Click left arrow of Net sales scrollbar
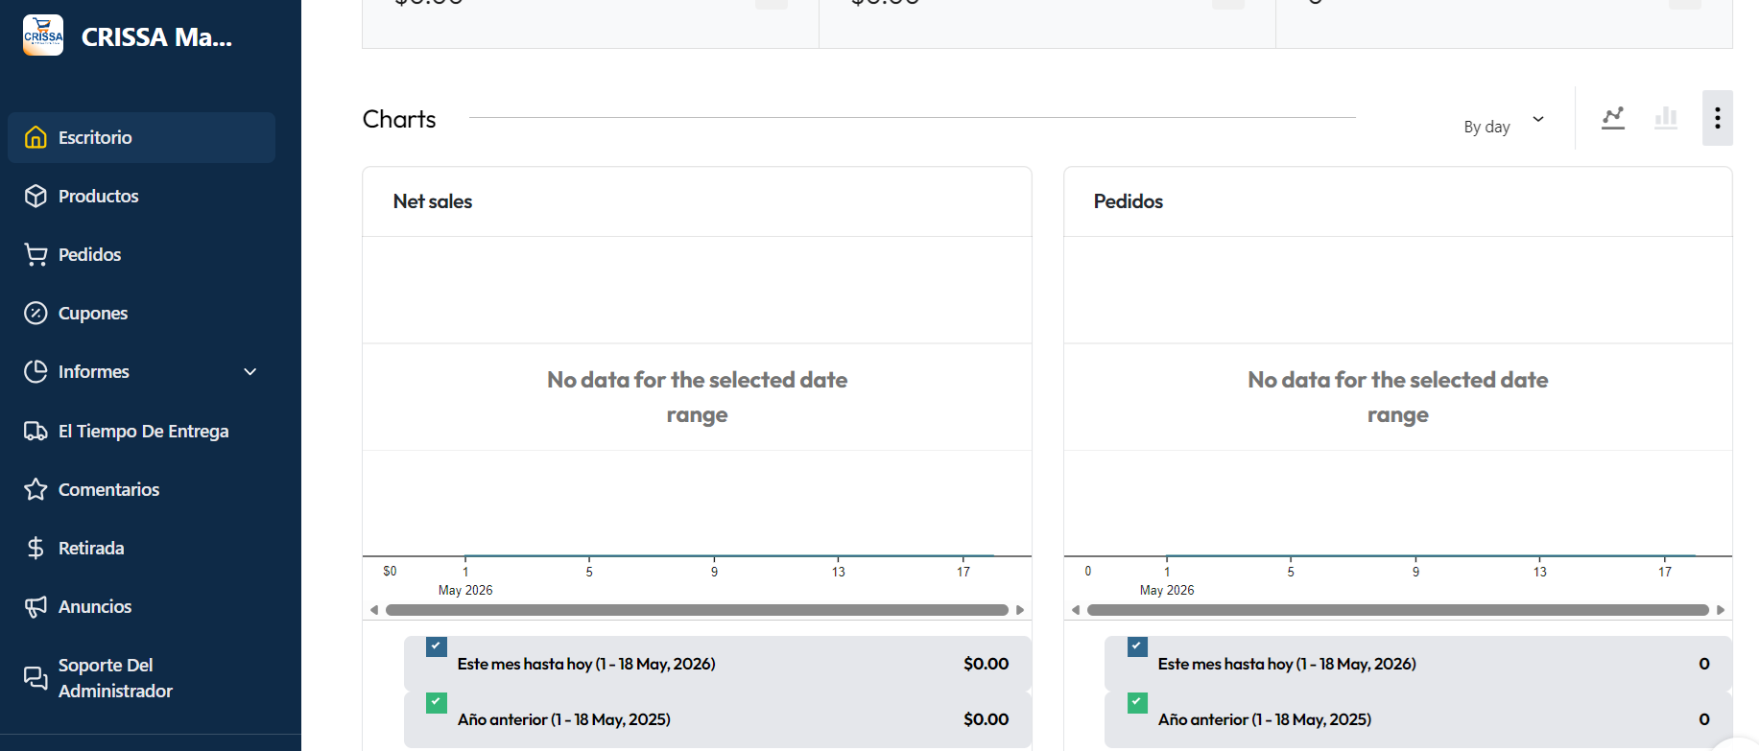 (x=374, y=610)
